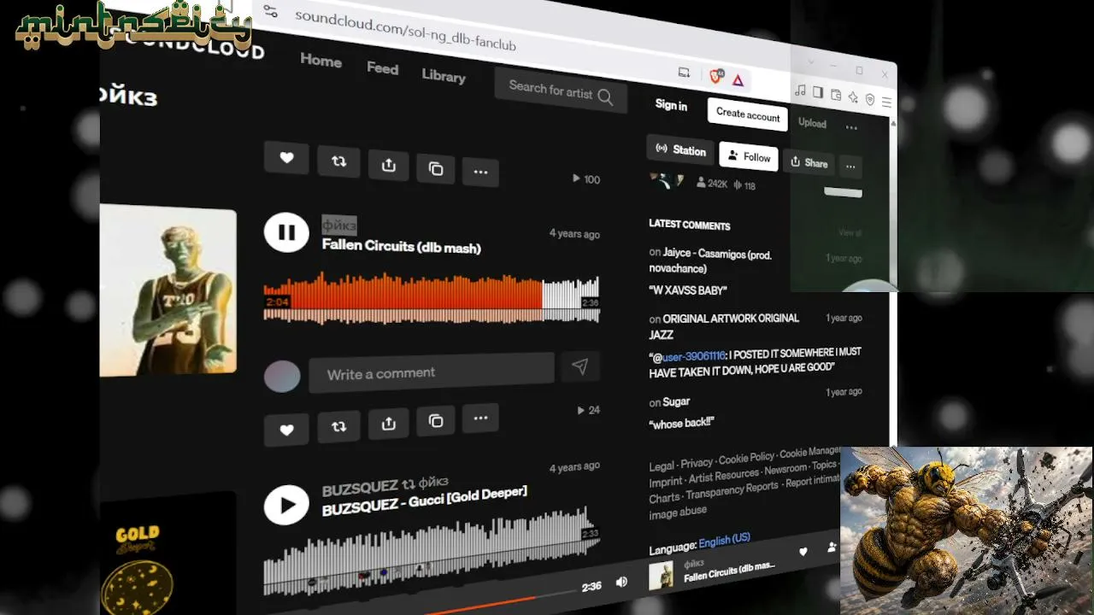The height and width of the screenshot is (615, 1094).
Task: Open the Cookie Policy footer link
Action: pyautogui.click(x=746, y=459)
